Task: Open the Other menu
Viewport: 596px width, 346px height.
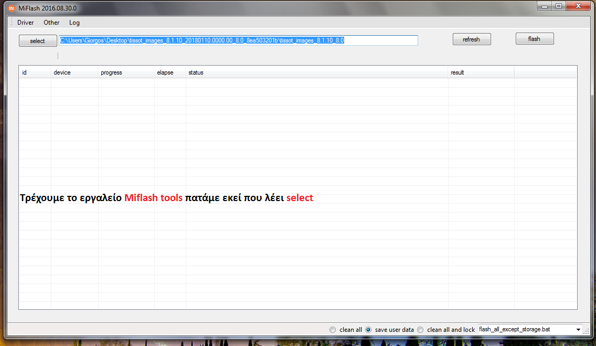Action: (51, 23)
